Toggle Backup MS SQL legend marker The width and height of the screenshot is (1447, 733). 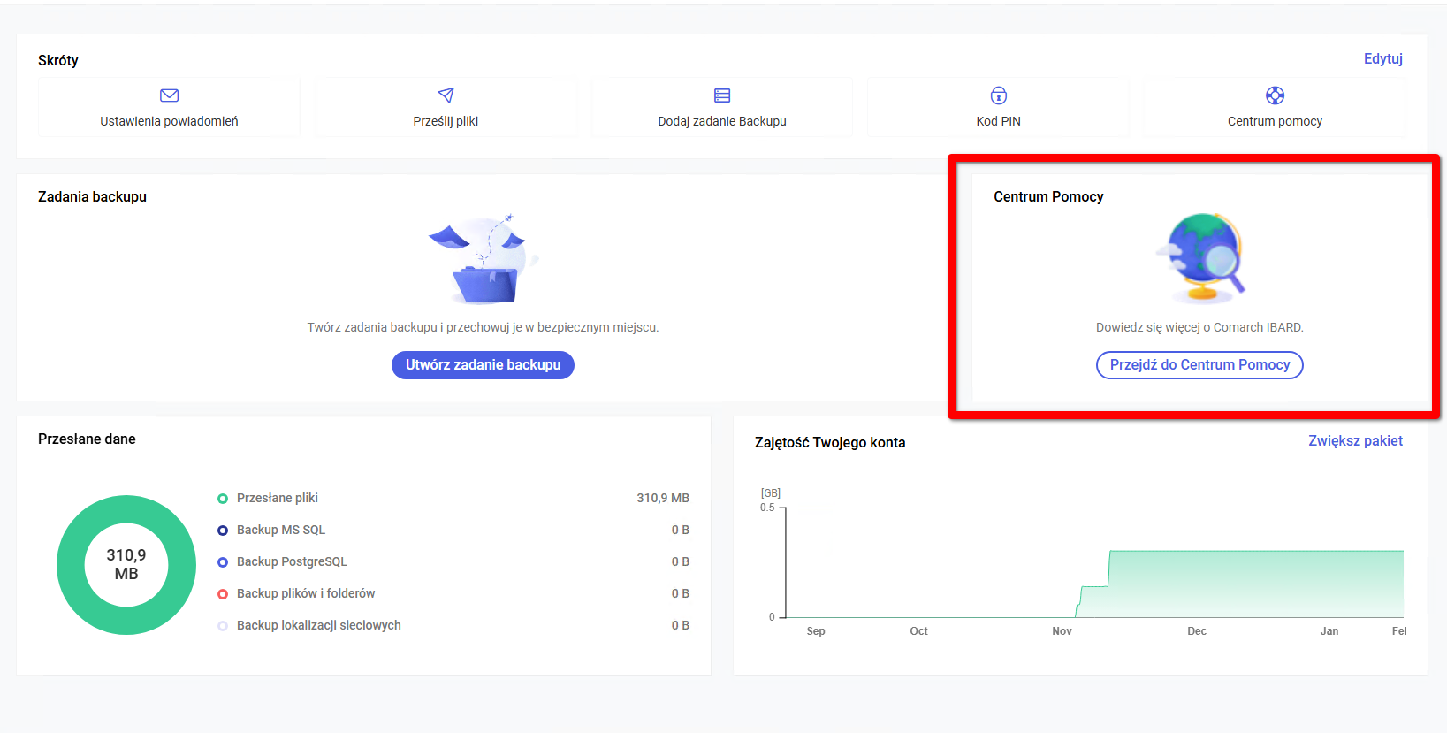click(223, 531)
